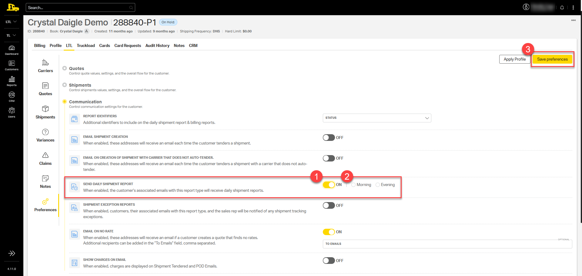Screen dimensions: 582x276
Task: Switch to the Billing tab
Action: coord(40,45)
